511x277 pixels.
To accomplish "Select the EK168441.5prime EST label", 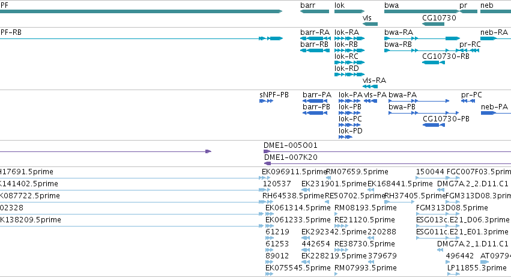I will pyautogui.click(x=400, y=184).
